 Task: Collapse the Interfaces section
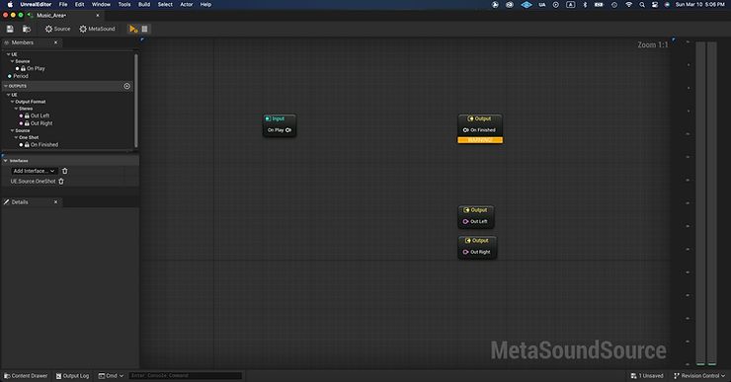pyautogui.click(x=6, y=161)
